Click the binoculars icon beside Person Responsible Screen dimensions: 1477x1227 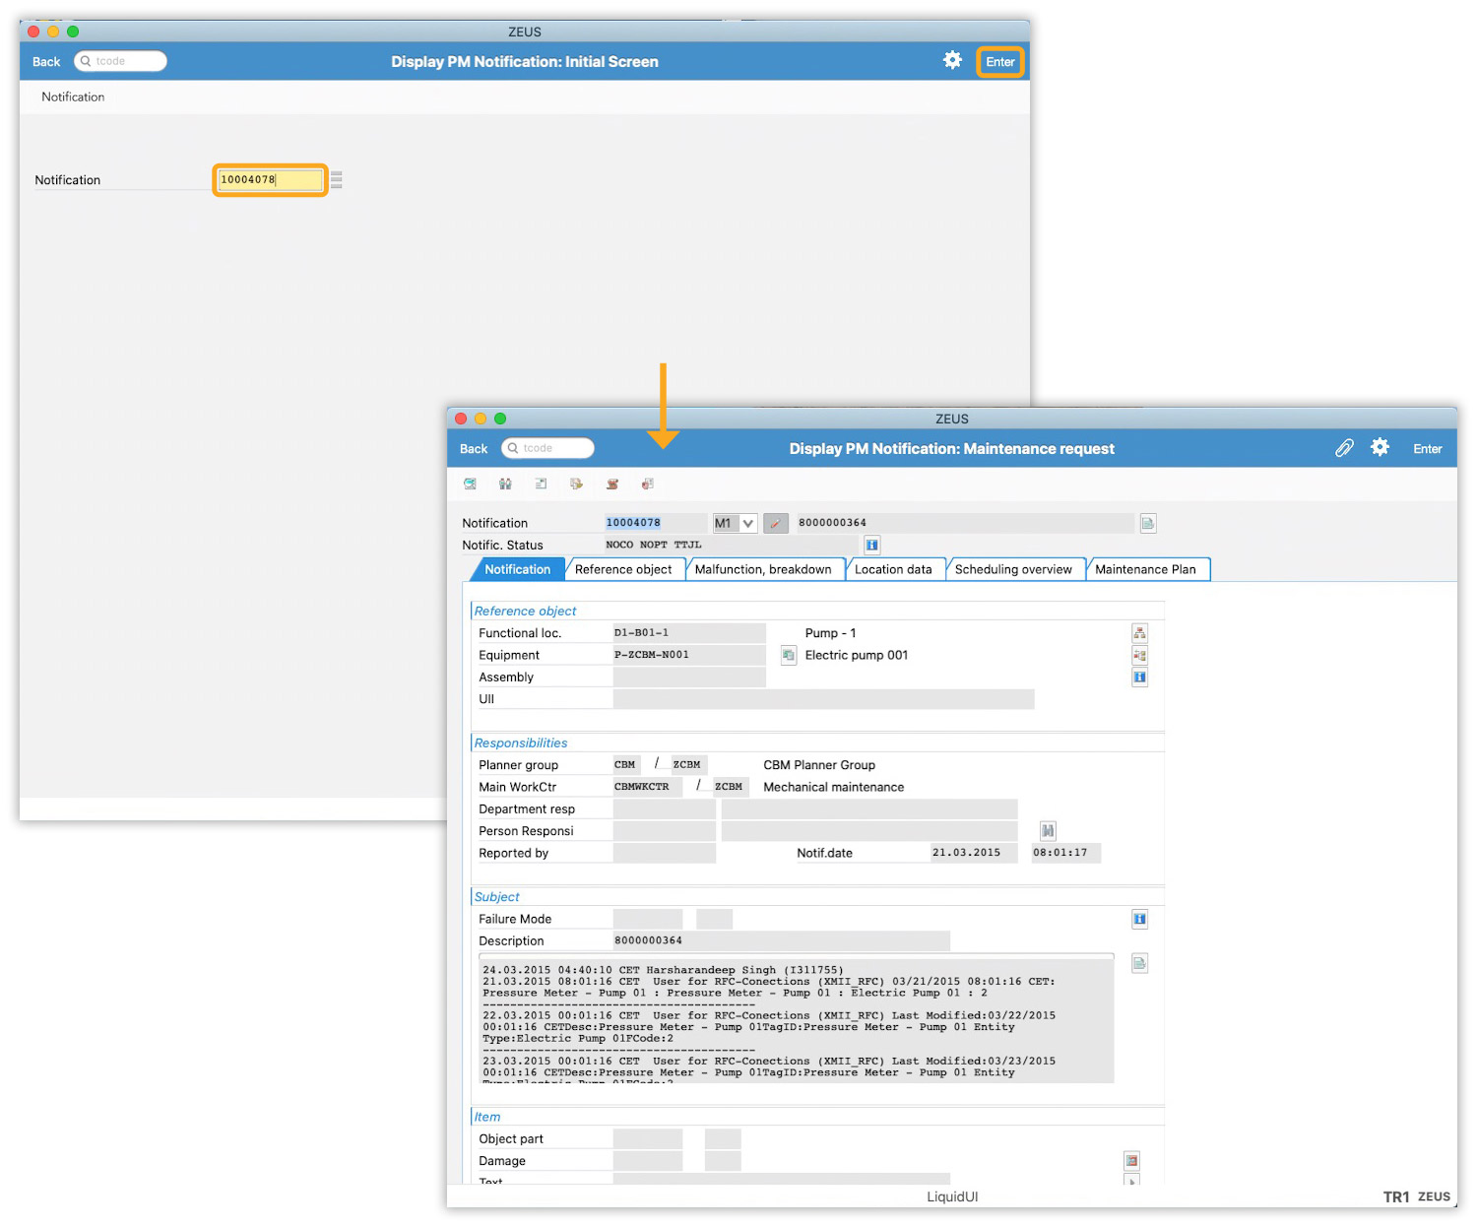(x=1048, y=831)
